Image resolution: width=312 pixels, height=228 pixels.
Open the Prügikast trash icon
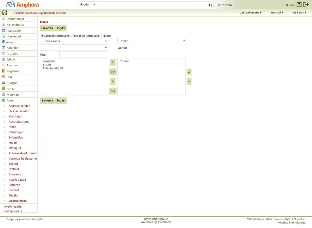3,94
